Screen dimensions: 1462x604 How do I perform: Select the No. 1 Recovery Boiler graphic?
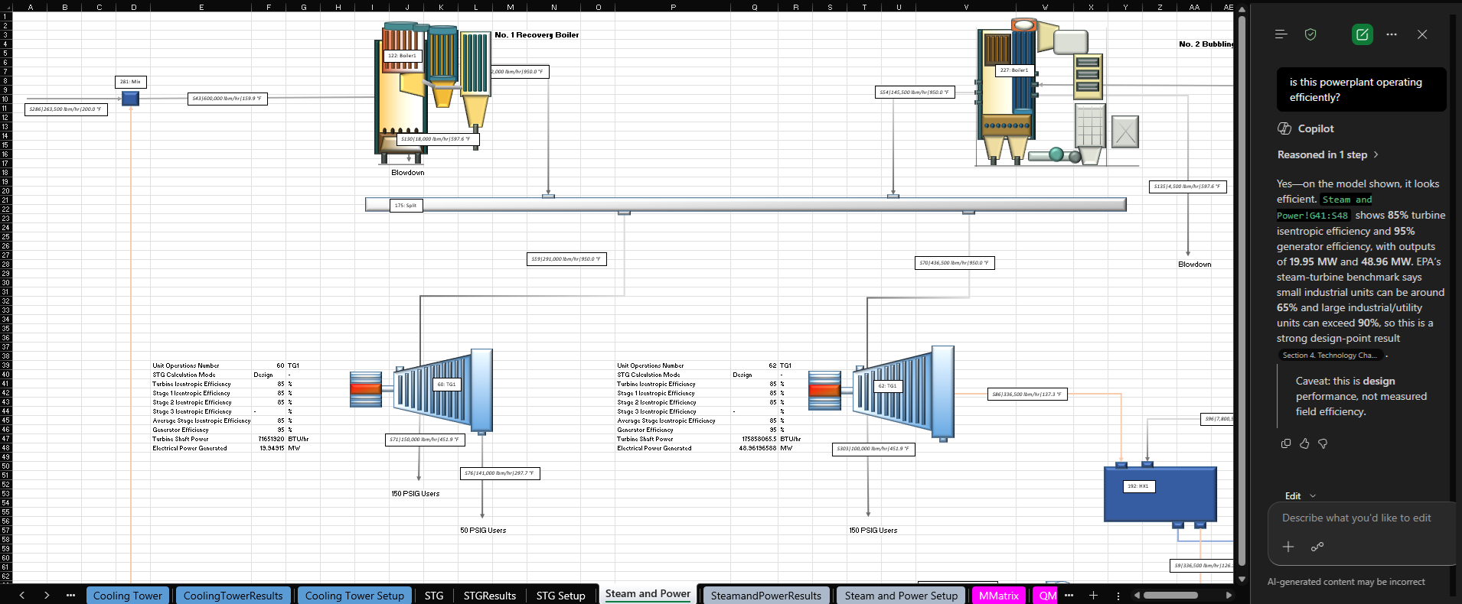point(432,92)
